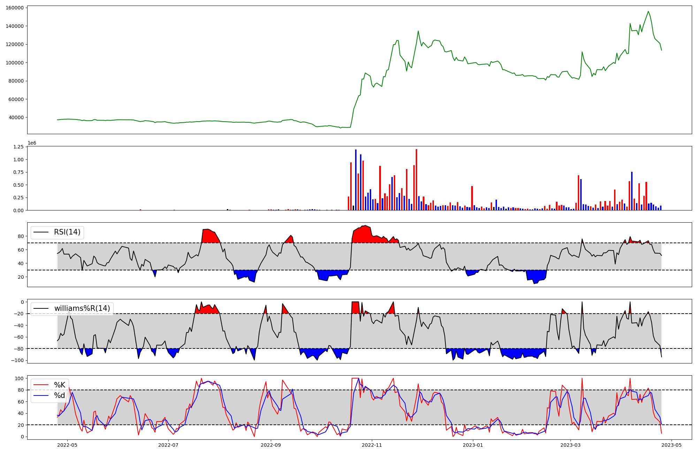This screenshot has height=453, width=697.
Task: Click the red %K legend line sample
Action: click(x=41, y=385)
